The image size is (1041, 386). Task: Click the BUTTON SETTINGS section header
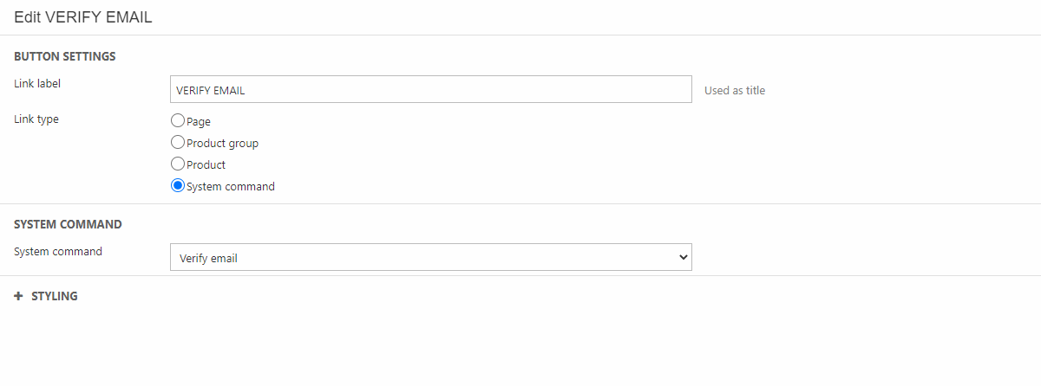65,56
